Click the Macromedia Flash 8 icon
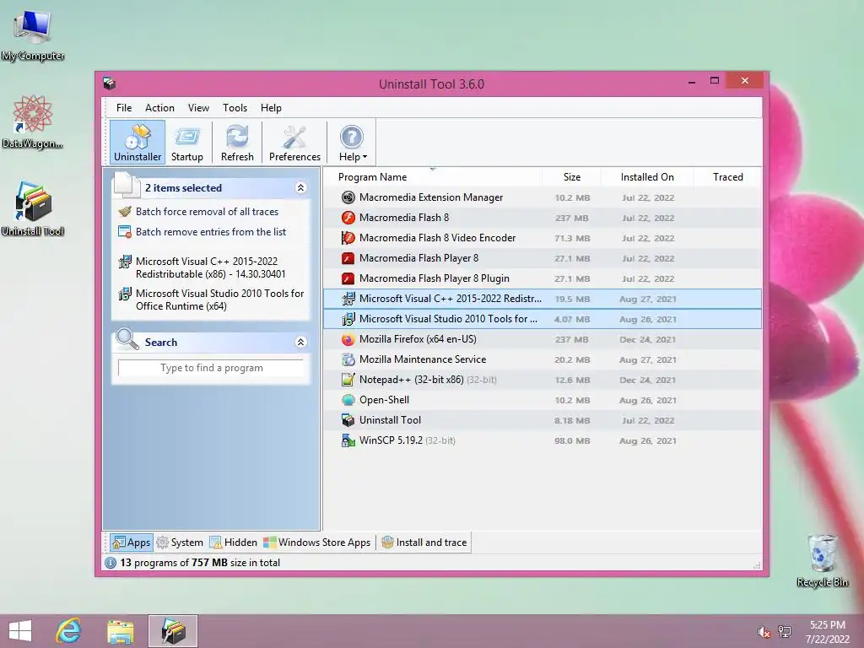 [x=348, y=218]
